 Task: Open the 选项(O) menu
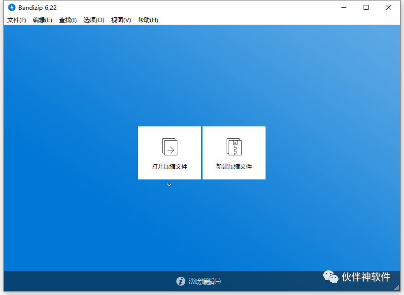click(94, 20)
